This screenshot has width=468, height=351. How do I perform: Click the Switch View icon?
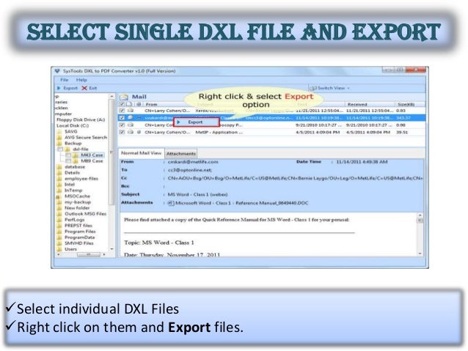coord(313,88)
